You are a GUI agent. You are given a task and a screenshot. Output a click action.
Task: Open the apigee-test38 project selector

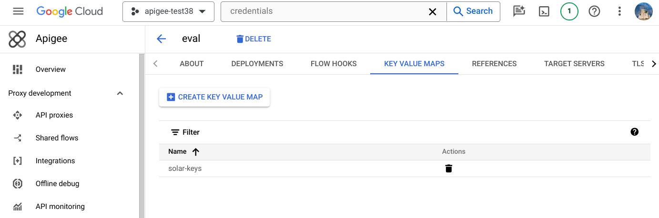pos(168,11)
